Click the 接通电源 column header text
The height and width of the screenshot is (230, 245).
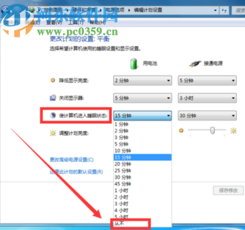click(x=213, y=63)
